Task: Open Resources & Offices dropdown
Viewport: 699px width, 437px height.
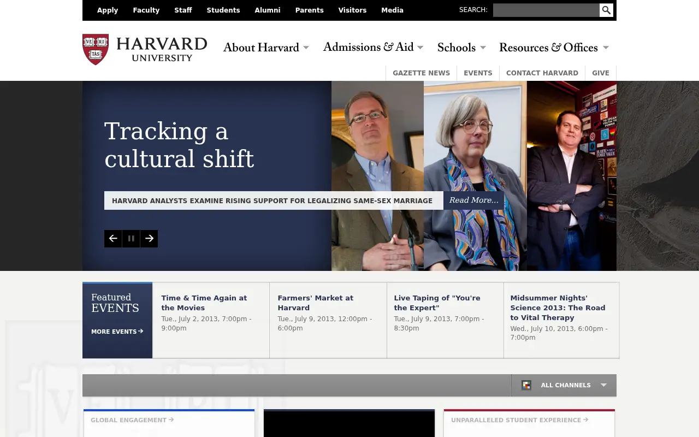Action: [x=554, y=48]
